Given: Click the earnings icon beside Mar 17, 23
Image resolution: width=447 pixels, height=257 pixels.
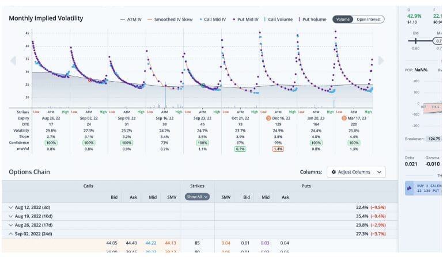Looking at the screenshot, I should 344,117.
